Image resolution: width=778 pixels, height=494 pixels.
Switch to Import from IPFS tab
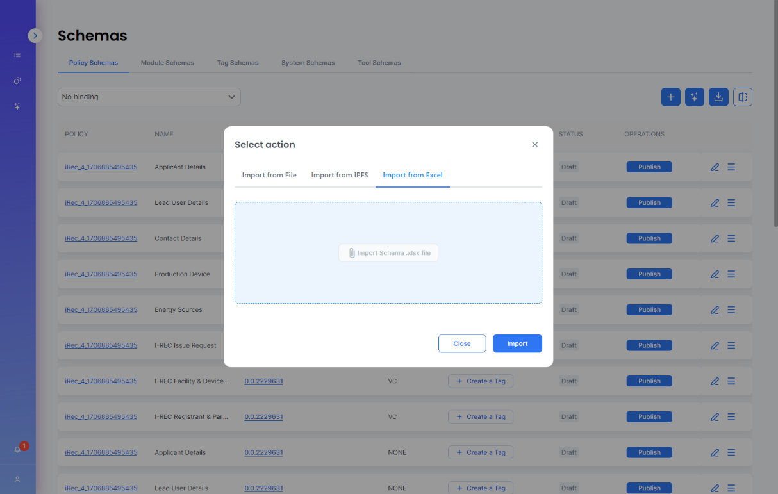(x=340, y=175)
